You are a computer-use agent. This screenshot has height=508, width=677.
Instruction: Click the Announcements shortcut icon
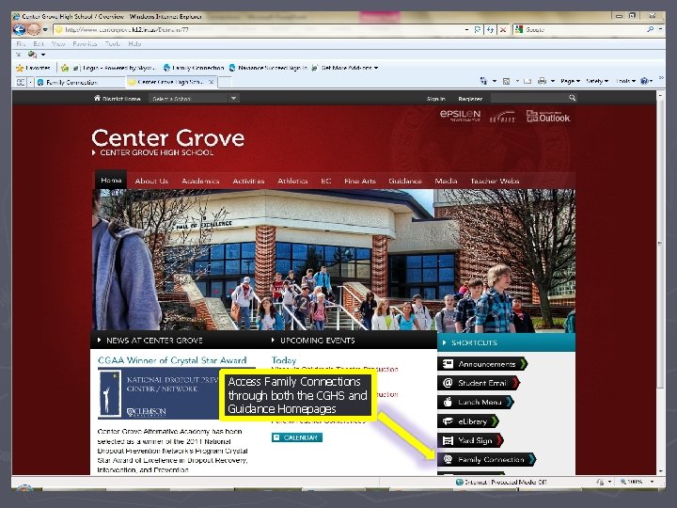coord(448,364)
